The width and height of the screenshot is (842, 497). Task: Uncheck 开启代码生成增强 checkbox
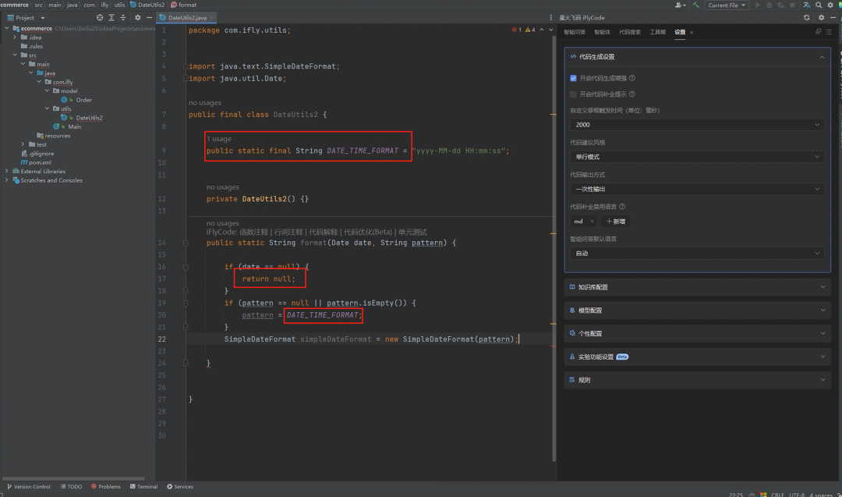[573, 78]
